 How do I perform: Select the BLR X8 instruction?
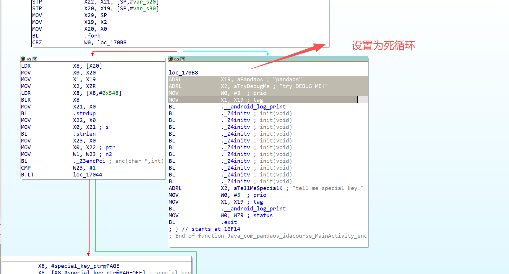pos(50,100)
